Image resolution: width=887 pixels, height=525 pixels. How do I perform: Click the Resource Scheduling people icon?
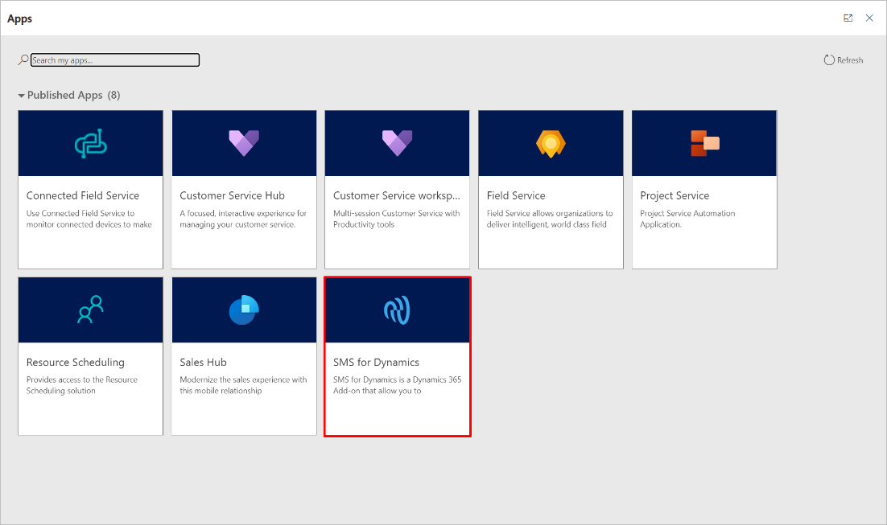pos(90,310)
